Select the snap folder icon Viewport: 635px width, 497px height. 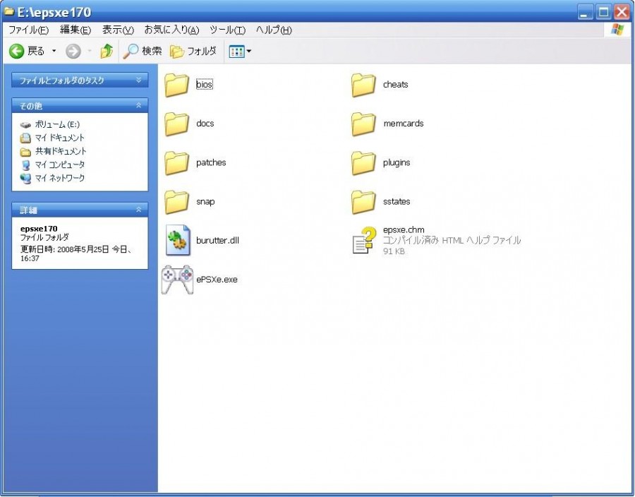coord(177,202)
